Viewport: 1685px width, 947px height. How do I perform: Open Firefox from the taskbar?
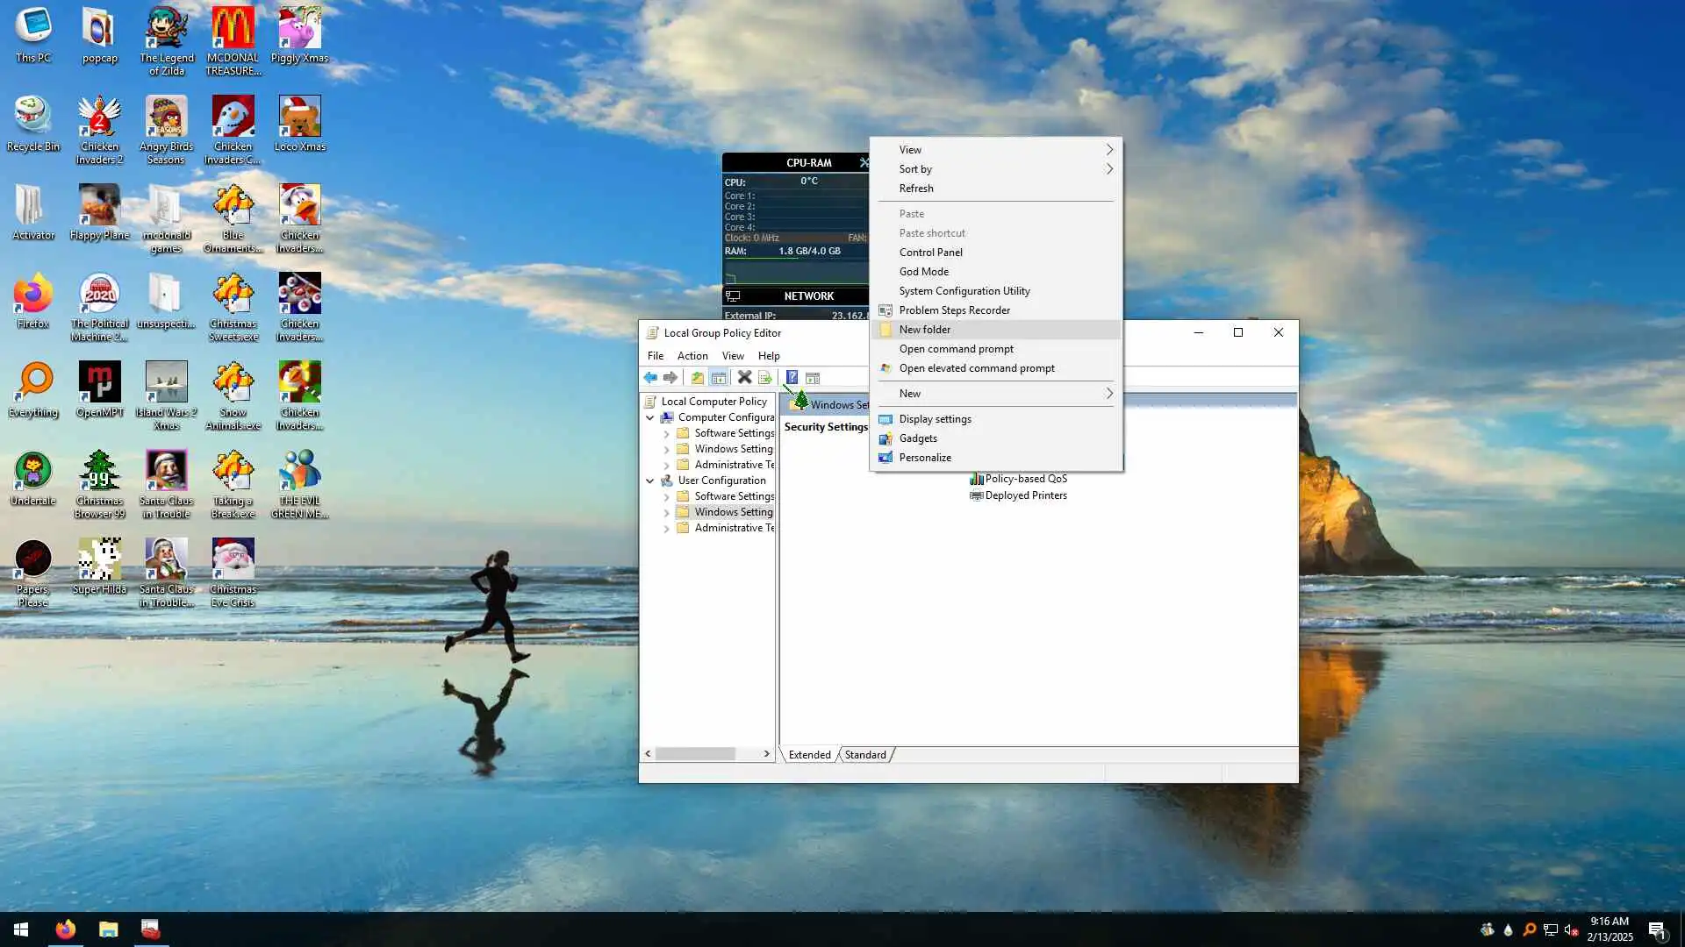click(66, 929)
